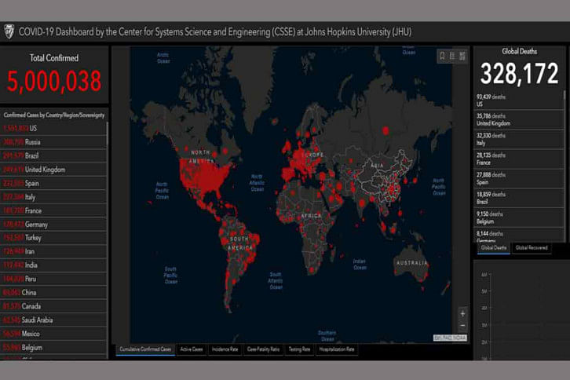This screenshot has height=380, width=570.
Task: Select Mexico in the confirmed cases list
Action: point(53,334)
